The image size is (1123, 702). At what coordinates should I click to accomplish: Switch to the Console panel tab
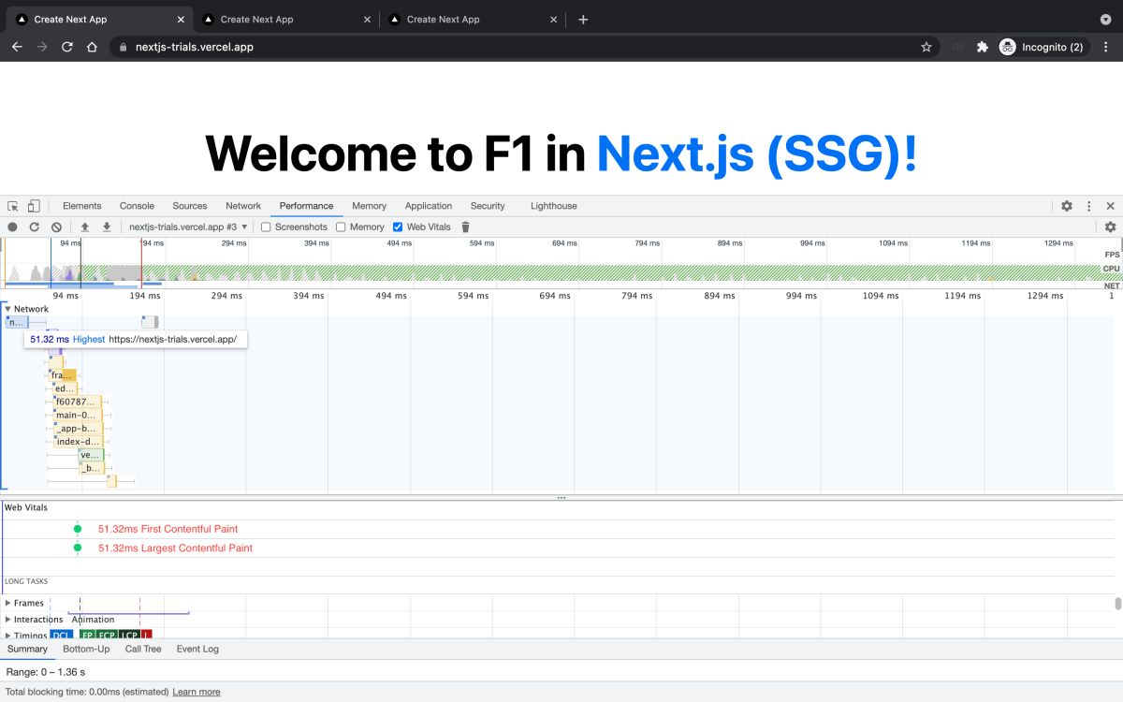(x=137, y=206)
